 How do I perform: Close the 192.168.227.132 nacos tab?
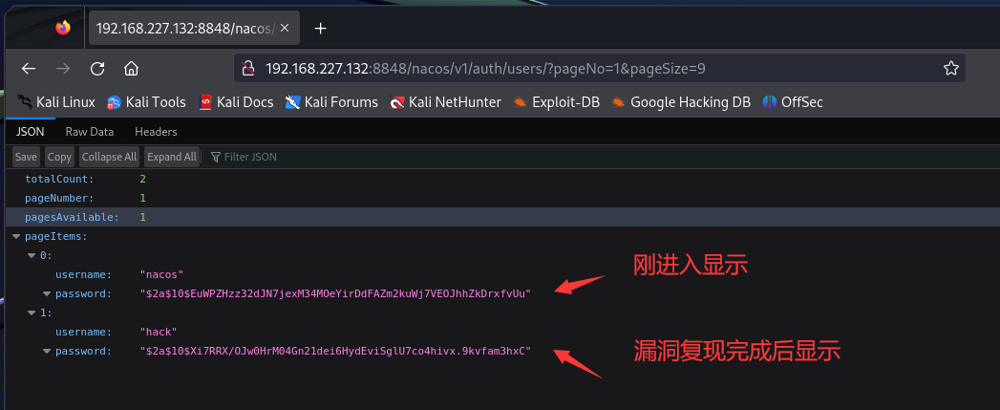(285, 28)
